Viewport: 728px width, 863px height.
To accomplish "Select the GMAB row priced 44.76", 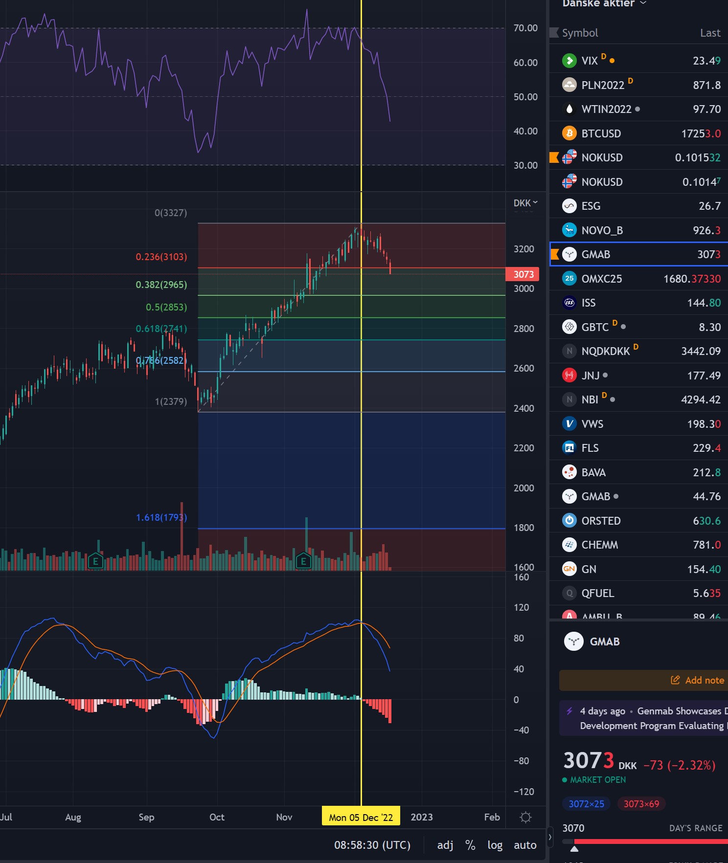I will click(638, 496).
